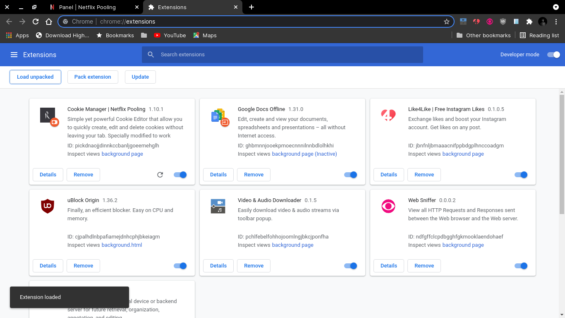Open Details for Cookie Manager | Netflix Pooling
The width and height of the screenshot is (565, 318).
[48, 175]
